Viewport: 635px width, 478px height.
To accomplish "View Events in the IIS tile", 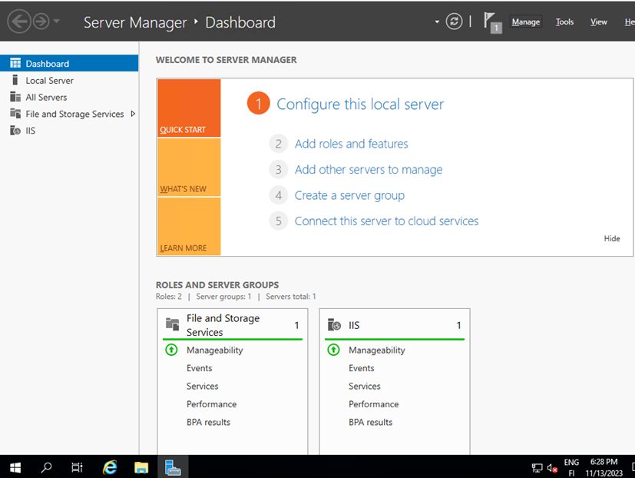I will tap(361, 367).
